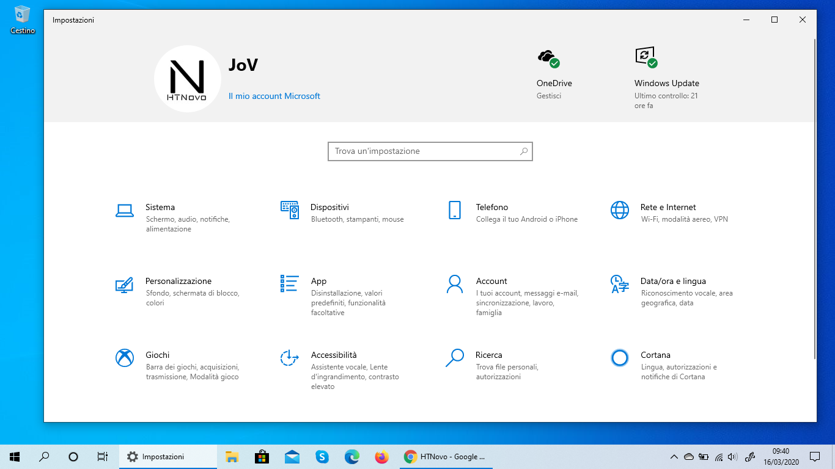
Task: Click the OneDrive tray cloud icon
Action: click(x=689, y=456)
